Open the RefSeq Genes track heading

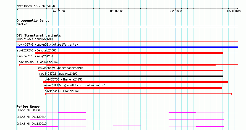click(x=28, y=106)
